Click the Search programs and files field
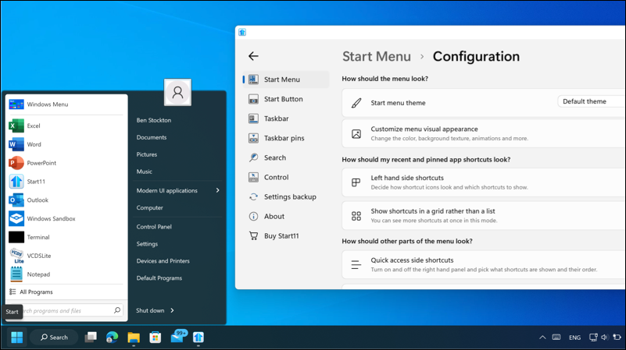626x350 pixels. pyautogui.click(x=66, y=310)
